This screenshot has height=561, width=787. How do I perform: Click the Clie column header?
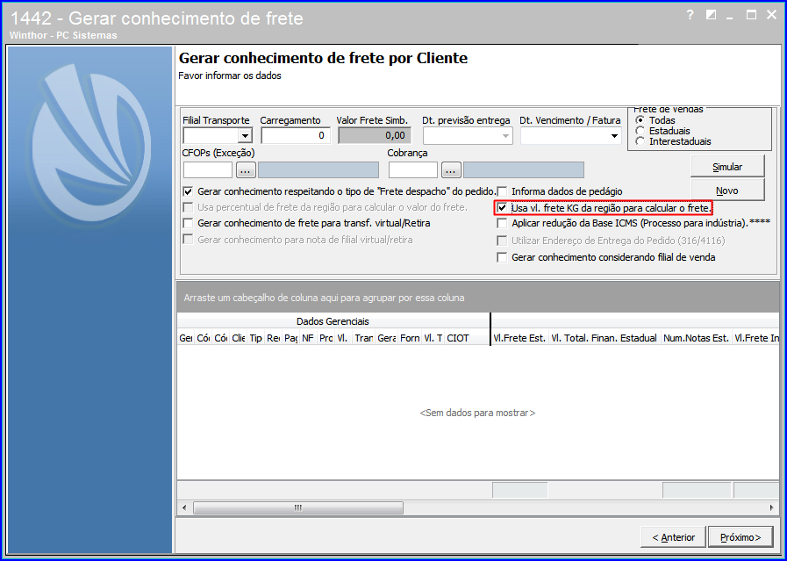[239, 338]
